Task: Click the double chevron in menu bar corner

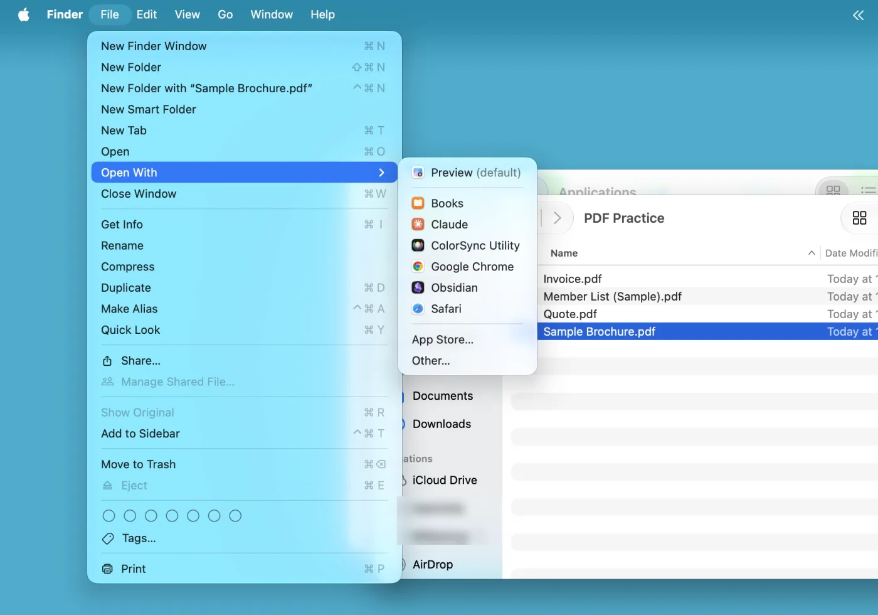Action: [858, 15]
